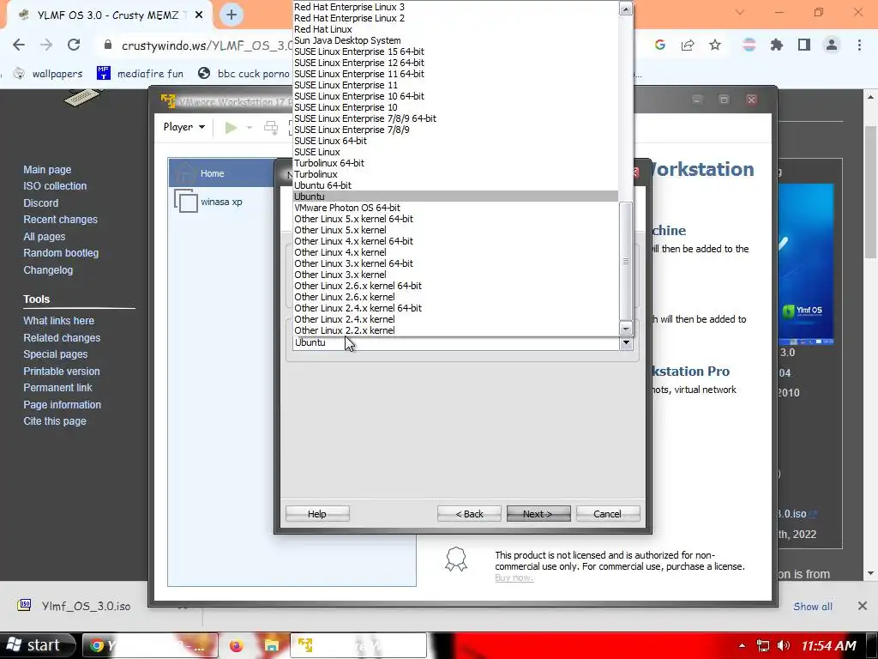Click Send Ctrl+Alt+Del toolbar icon
The image size is (878, 659).
coord(271,128)
